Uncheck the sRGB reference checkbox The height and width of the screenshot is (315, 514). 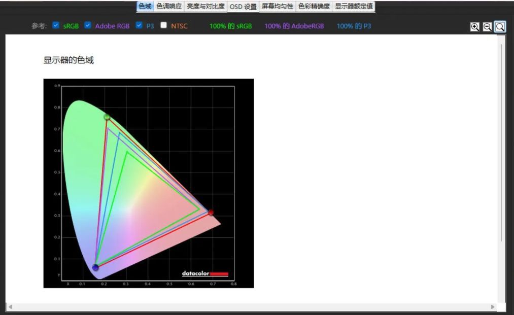click(56, 25)
